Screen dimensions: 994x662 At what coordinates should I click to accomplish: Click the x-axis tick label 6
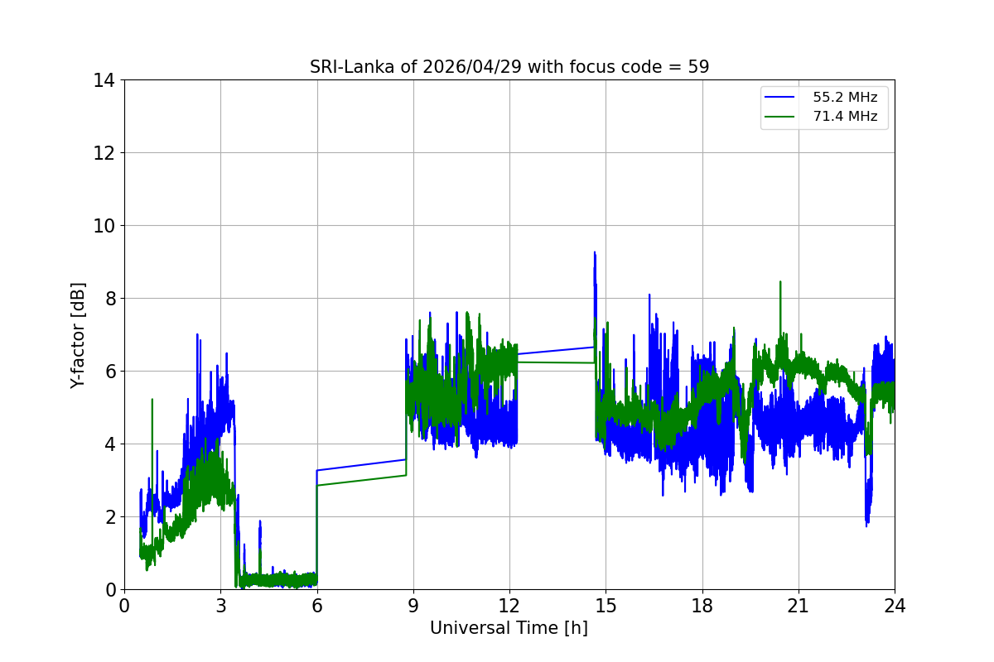pyautogui.click(x=316, y=605)
